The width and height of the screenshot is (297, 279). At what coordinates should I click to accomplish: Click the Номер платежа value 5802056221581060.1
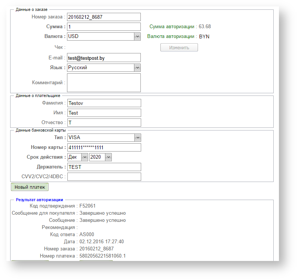(x=102, y=256)
